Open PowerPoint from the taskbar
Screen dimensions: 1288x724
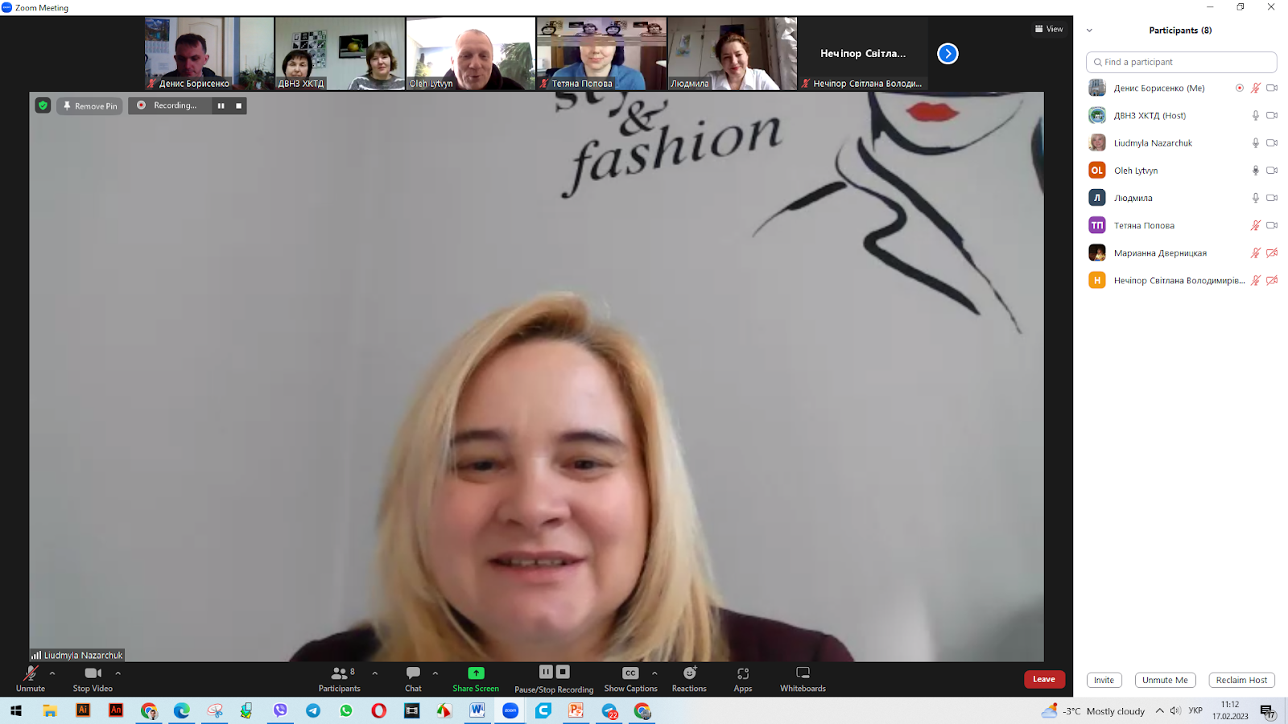coord(576,711)
